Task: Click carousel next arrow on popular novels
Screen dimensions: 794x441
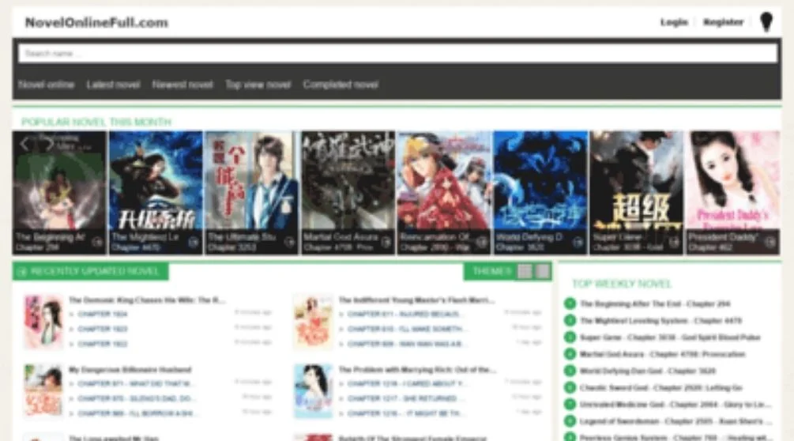Action: pyautogui.click(x=48, y=144)
